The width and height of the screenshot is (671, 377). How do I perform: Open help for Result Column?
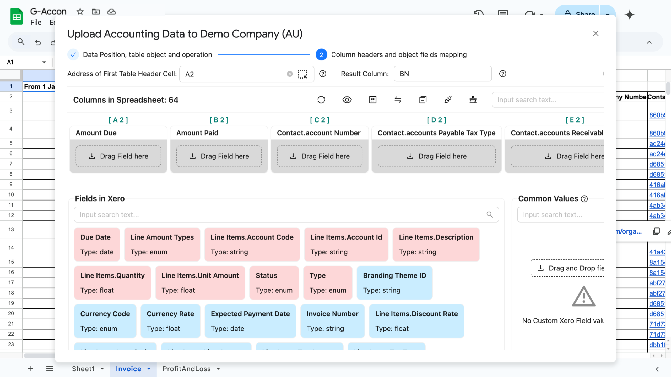502,74
